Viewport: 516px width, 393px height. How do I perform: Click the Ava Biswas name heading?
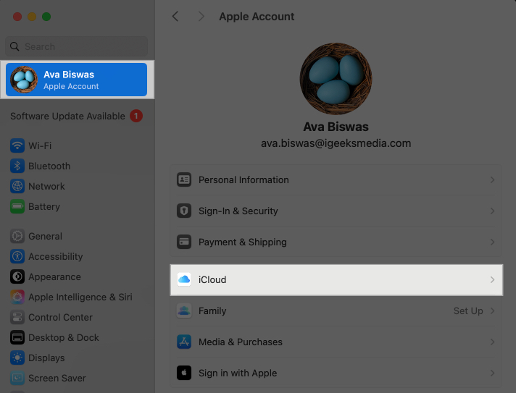(x=336, y=127)
